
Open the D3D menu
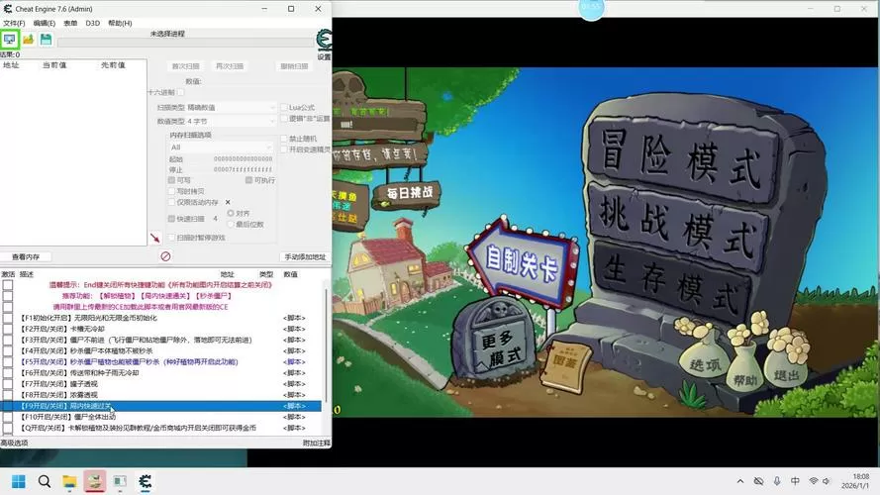point(93,23)
